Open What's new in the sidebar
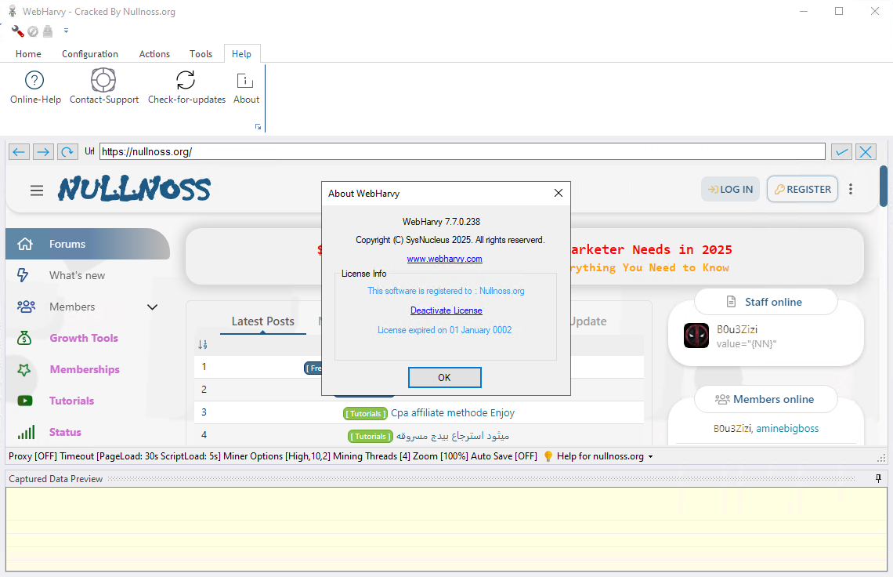This screenshot has width=893, height=577. coord(77,275)
